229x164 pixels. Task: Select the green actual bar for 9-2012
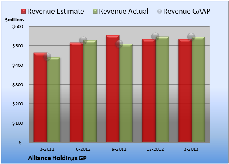pyautogui.click(x=126, y=93)
